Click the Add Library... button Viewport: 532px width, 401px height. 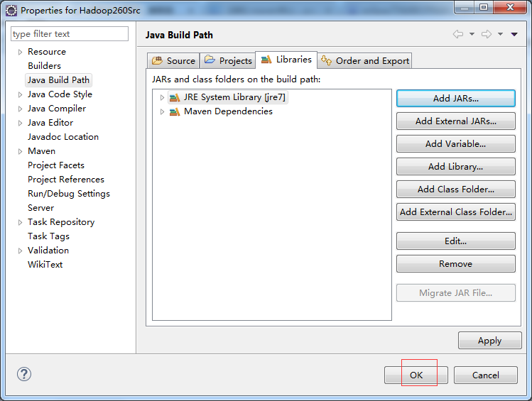coord(456,167)
